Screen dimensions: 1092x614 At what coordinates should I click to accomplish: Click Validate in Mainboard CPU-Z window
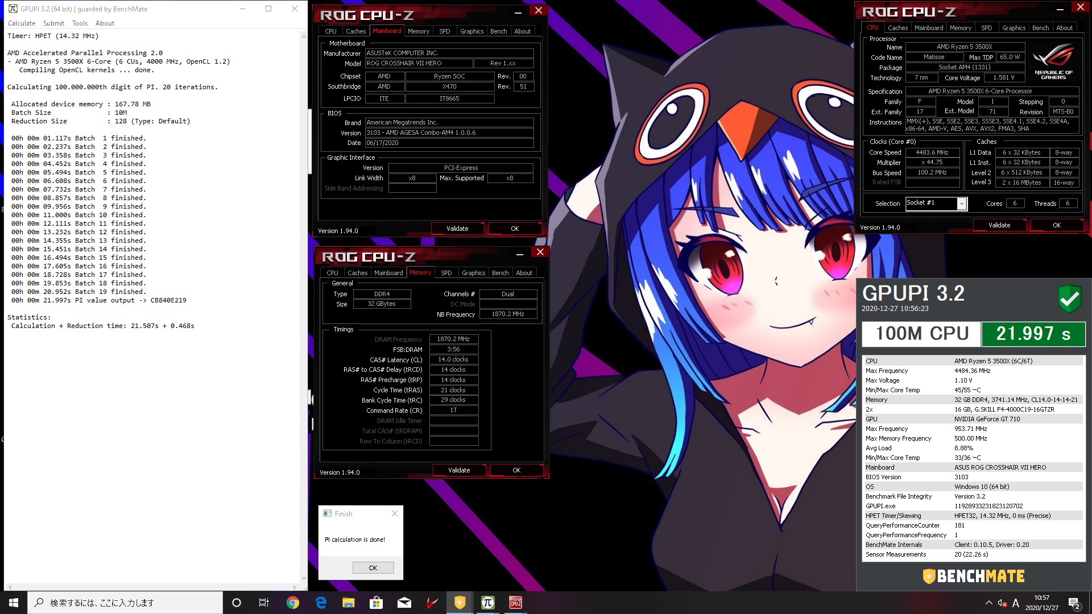pos(457,229)
